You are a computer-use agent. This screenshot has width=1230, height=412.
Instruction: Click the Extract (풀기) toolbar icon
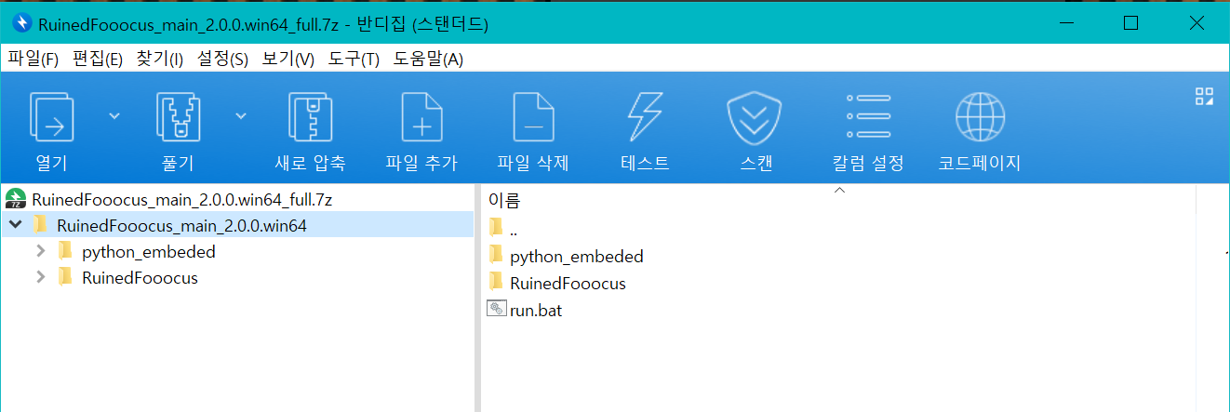pyautogui.click(x=179, y=117)
